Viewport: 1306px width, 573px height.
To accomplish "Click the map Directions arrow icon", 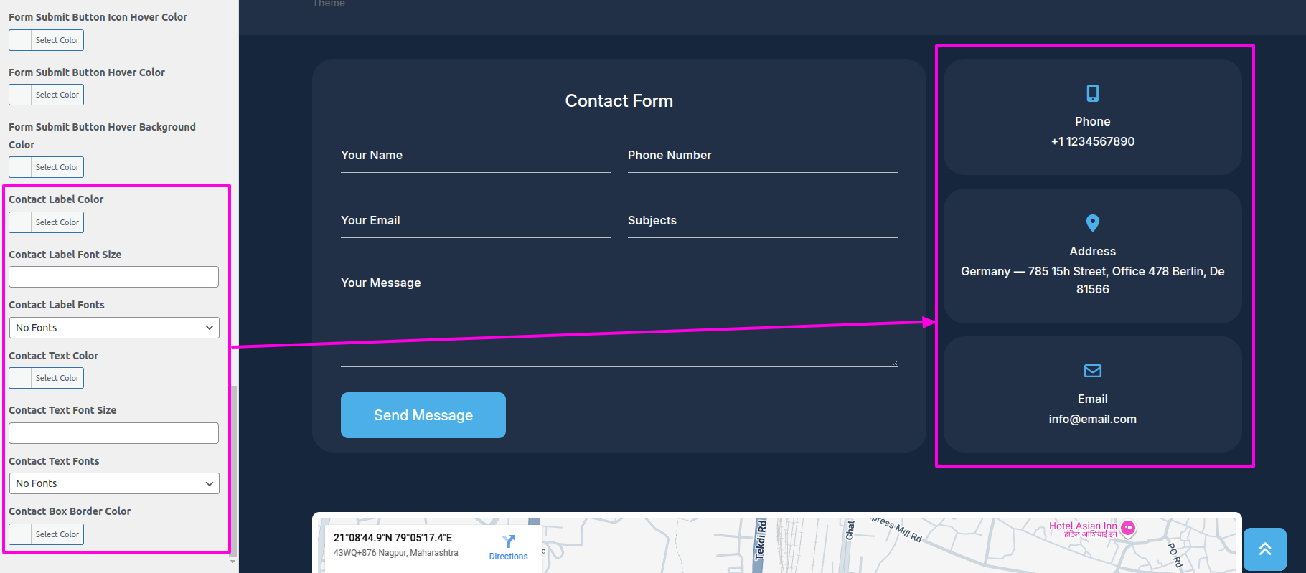I will tap(509, 541).
